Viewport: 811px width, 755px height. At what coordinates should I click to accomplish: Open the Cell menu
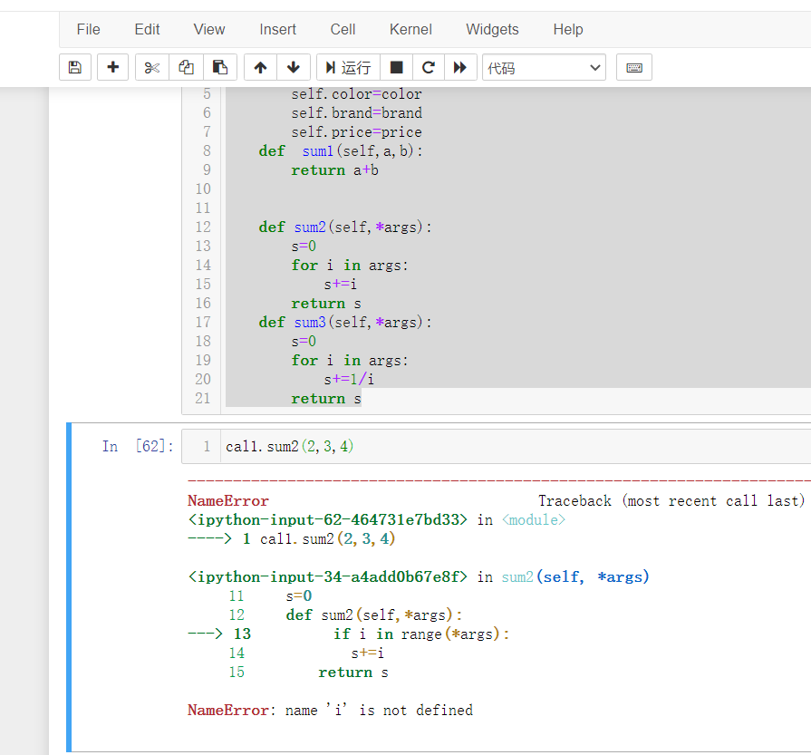point(343,30)
